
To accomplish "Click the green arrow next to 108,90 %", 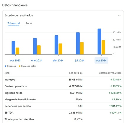I will pos(109,93).
